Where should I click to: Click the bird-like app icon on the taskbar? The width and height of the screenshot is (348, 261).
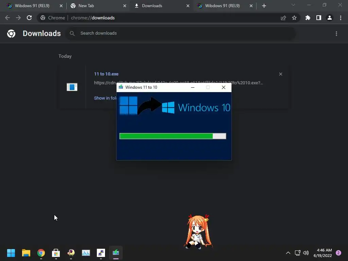71,253
